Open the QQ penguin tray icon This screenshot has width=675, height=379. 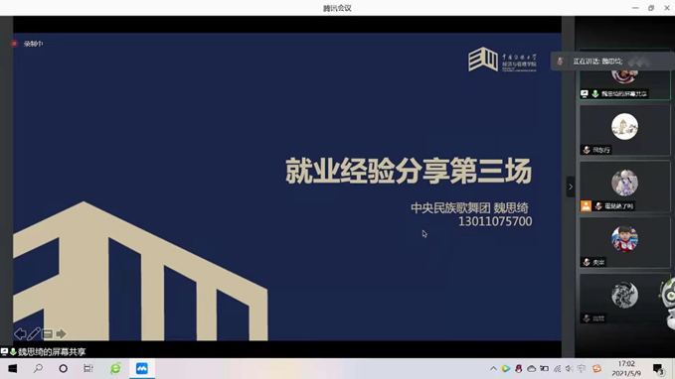pos(519,369)
